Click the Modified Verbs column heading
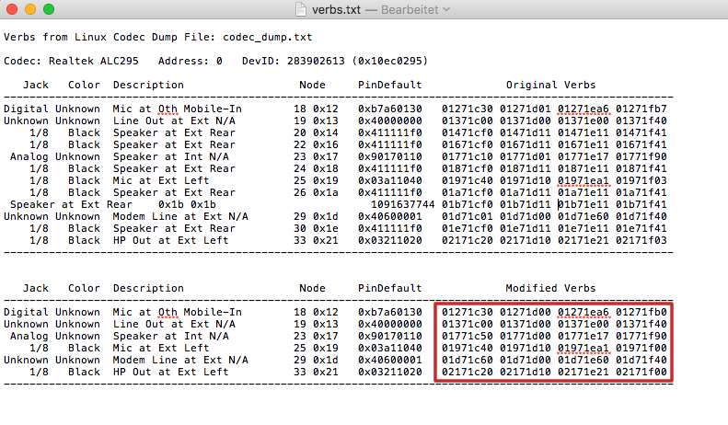Viewport: 728px width, 425px height. tap(550, 288)
